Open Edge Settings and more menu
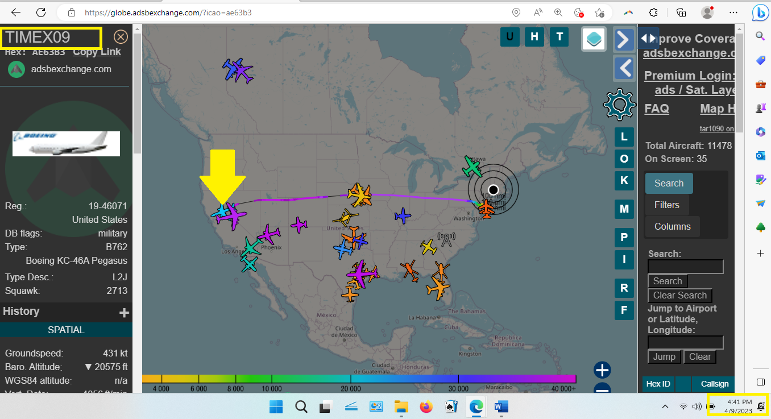The height and width of the screenshot is (419, 771). point(734,12)
